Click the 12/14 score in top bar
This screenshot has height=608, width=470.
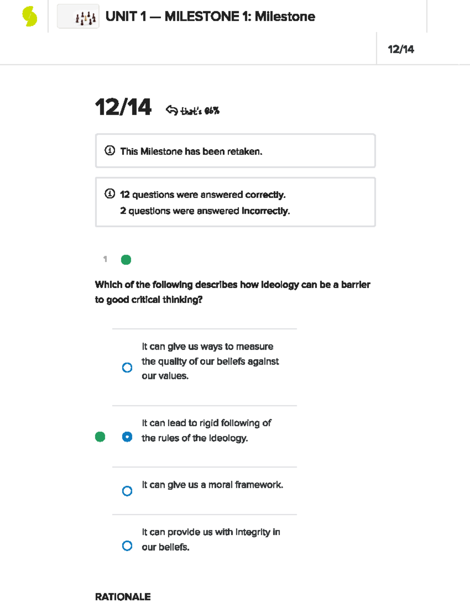pyautogui.click(x=401, y=49)
